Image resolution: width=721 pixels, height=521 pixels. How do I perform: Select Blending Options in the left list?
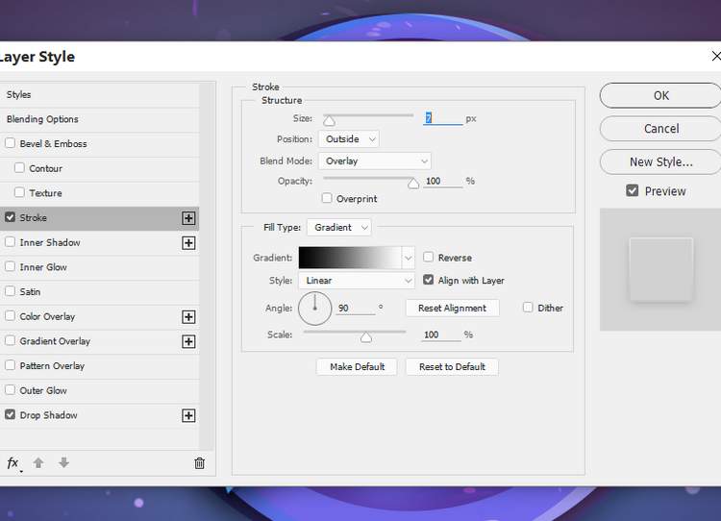pyautogui.click(x=42, y=119)
